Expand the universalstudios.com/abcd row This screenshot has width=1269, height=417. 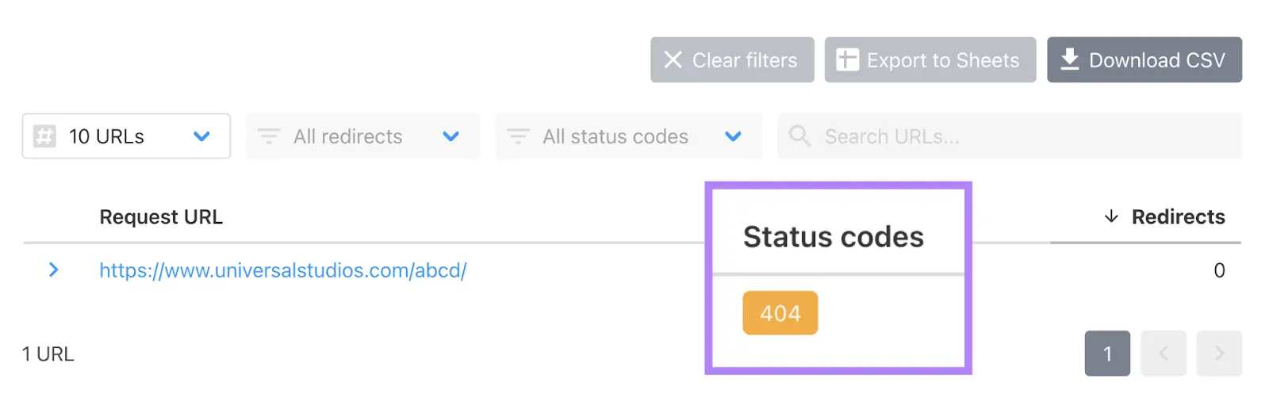click(x=53, y=270)
